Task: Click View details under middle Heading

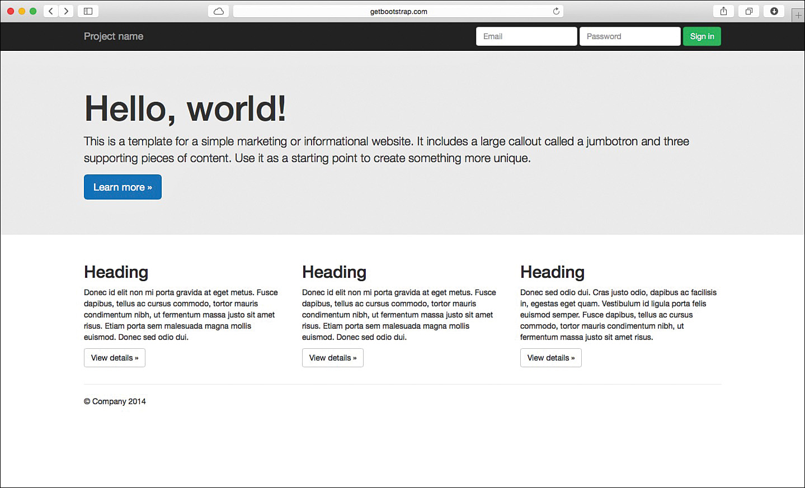Action: [333, 358]
